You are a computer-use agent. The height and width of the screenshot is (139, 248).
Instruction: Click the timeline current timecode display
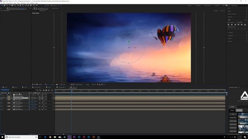coord(5,90)
